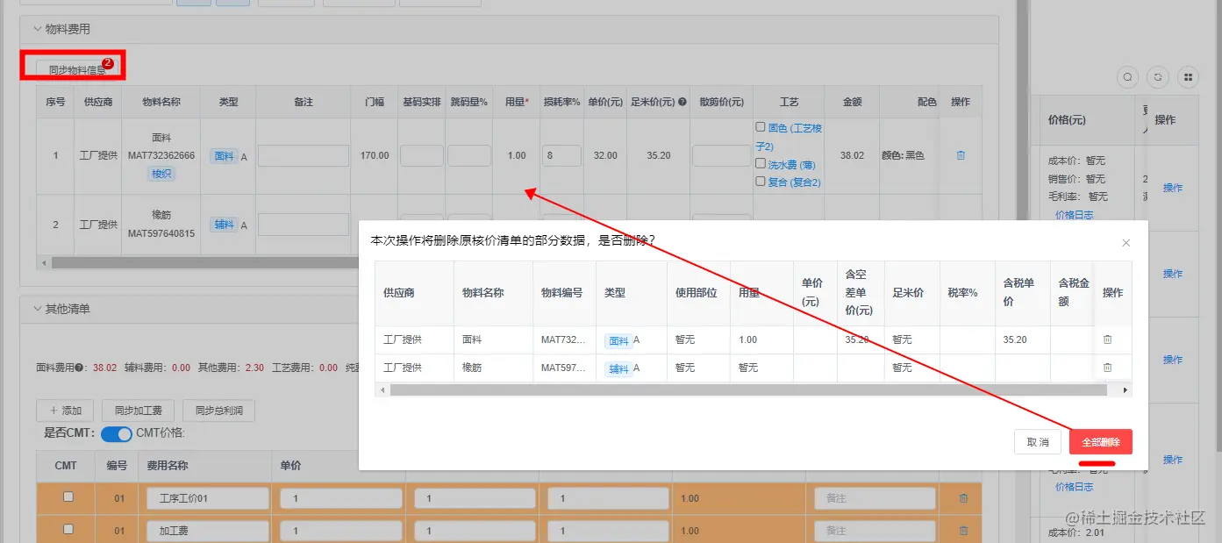The width and height of the screenshot is (1222, 543).
Task: Click the search icon in right panel
Action: pos(1128,77)
